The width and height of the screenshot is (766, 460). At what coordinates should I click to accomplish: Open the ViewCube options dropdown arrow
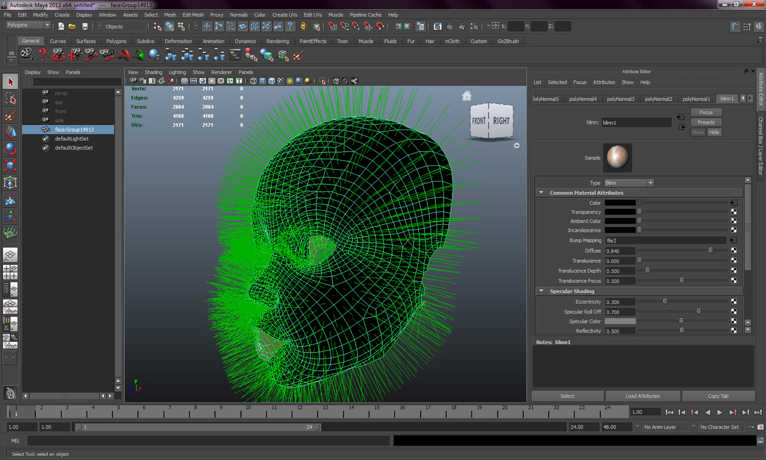point(516,145)
